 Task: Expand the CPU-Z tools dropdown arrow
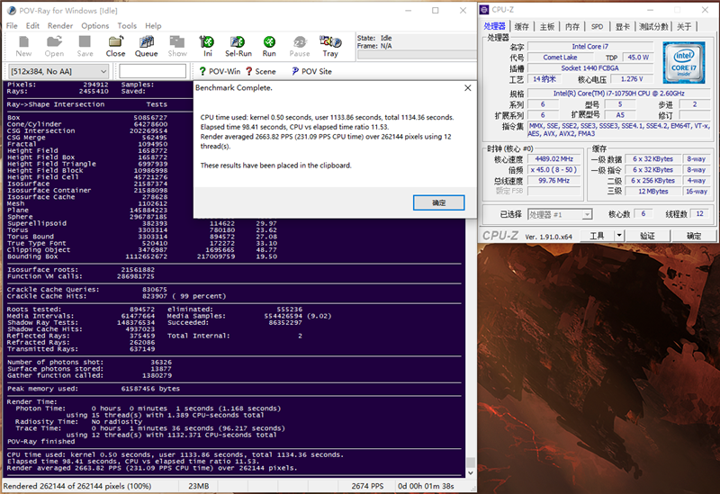pos(619,236)
